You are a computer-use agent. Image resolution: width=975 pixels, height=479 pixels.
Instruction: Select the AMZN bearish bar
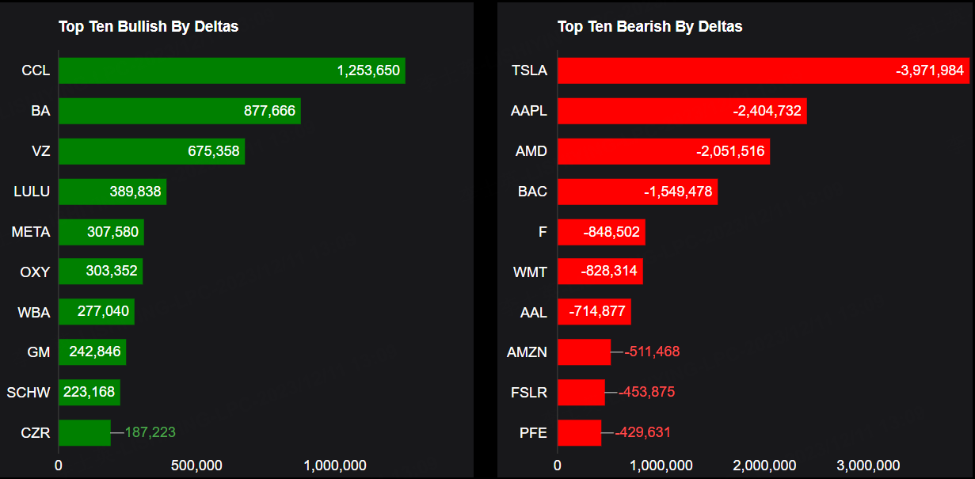coord(584,352)
